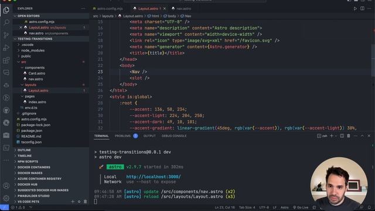Click the body breadcrumb segment
The image size is (375, 211).
[170, 16]
